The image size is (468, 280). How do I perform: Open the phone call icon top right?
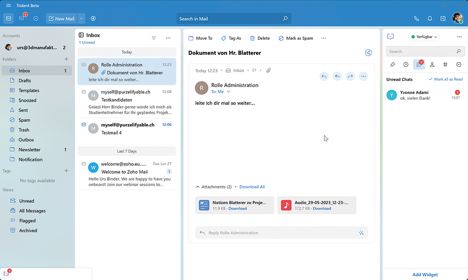[x=417, y=18]
